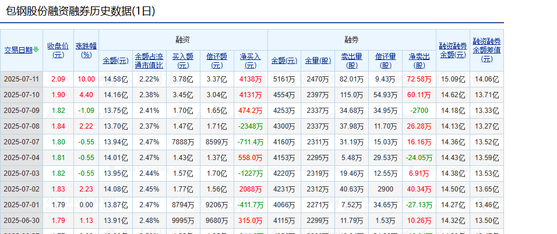Screen dimensions: 557x234
Task: Click the 卖出量(股) column header
Action: click(x=352, y=61)
